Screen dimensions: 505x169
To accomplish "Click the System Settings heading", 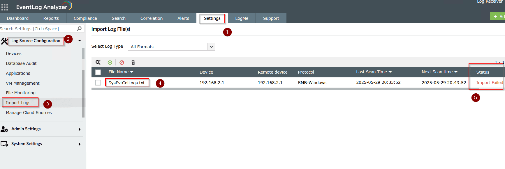I will pos(27,144).
